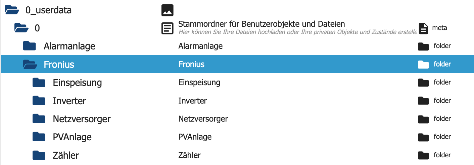
Task: Click the meta file icon
Action: coord(423,28)
